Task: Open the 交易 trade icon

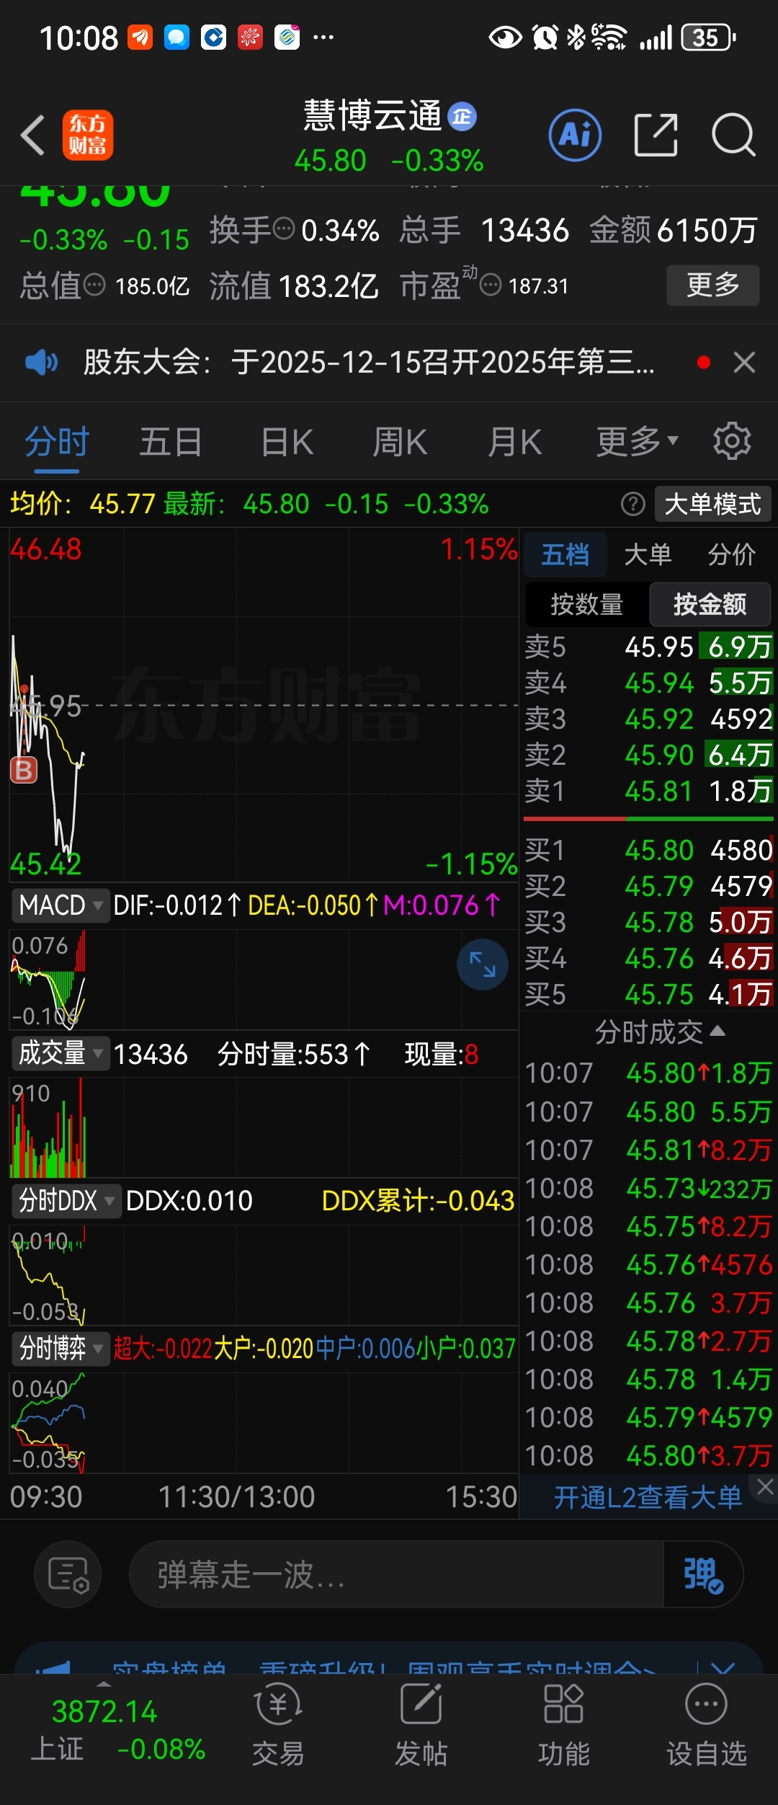Action: coord(278,1724)
